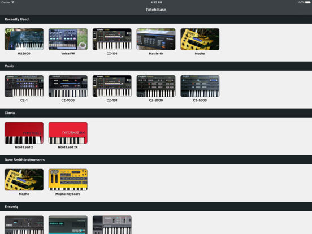Screen dimensions: 312x234
Task: Select the Volca FM synth thumbnail
Action: [x=68, y=39]
